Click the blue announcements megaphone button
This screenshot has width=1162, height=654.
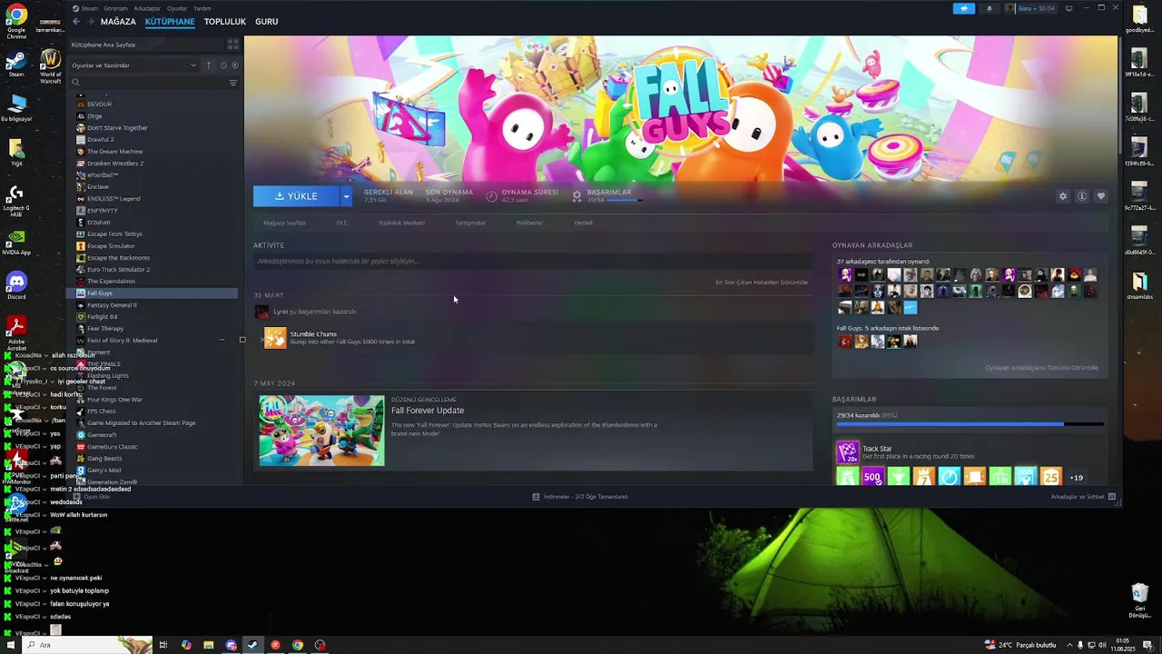pos(964,8)
